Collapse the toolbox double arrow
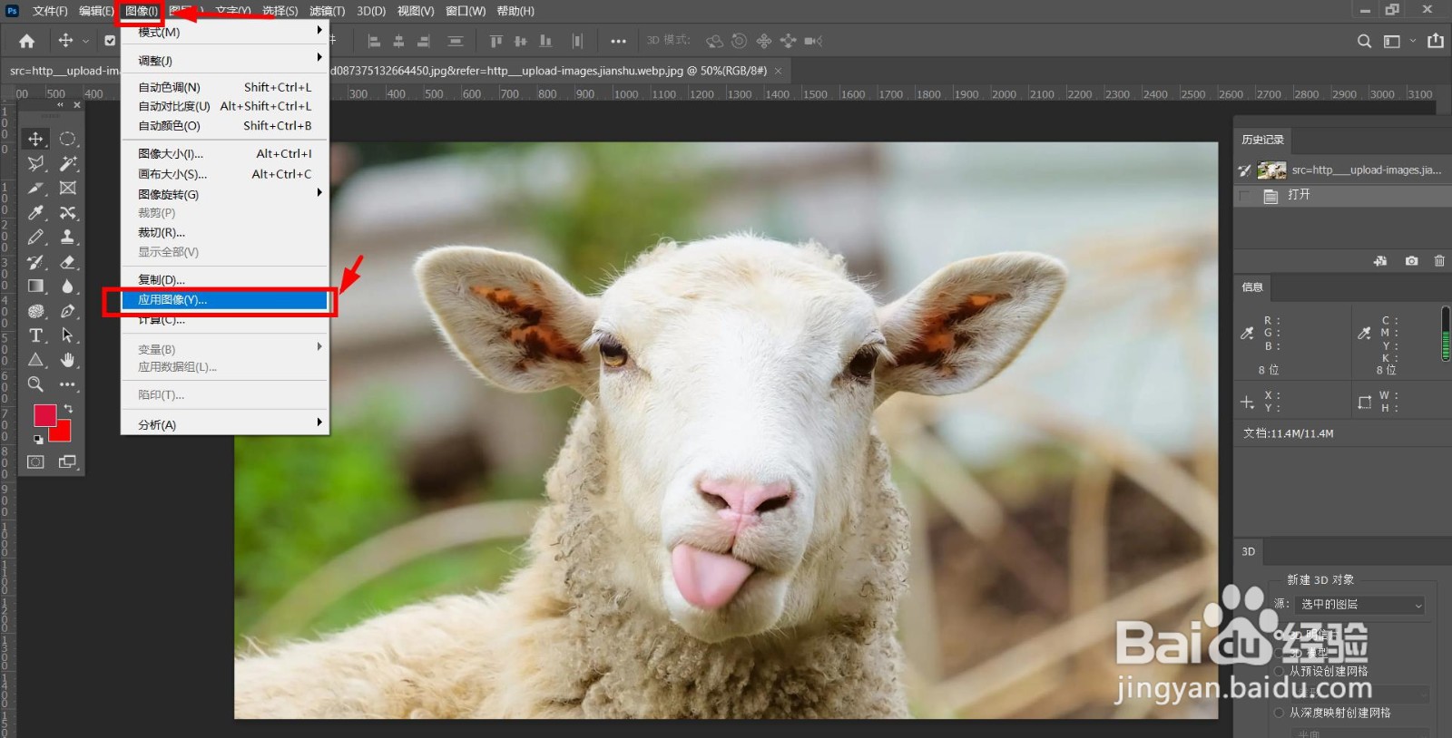The image size is (1452, 738). [x=61, y=105]
